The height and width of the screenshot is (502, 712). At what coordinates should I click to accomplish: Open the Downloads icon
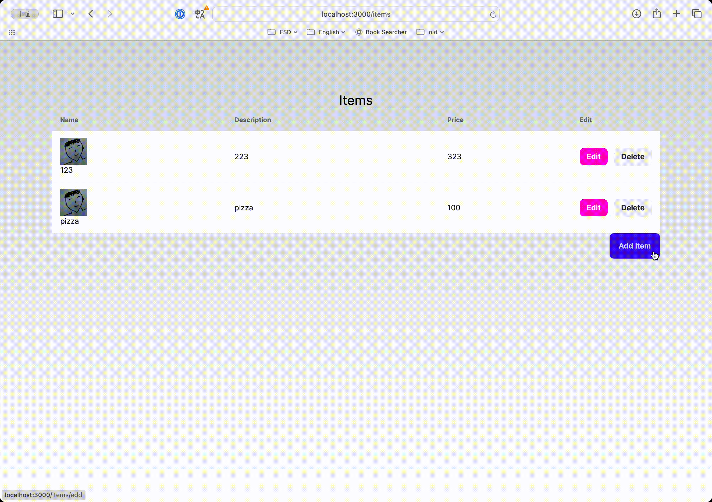[636, 14]
